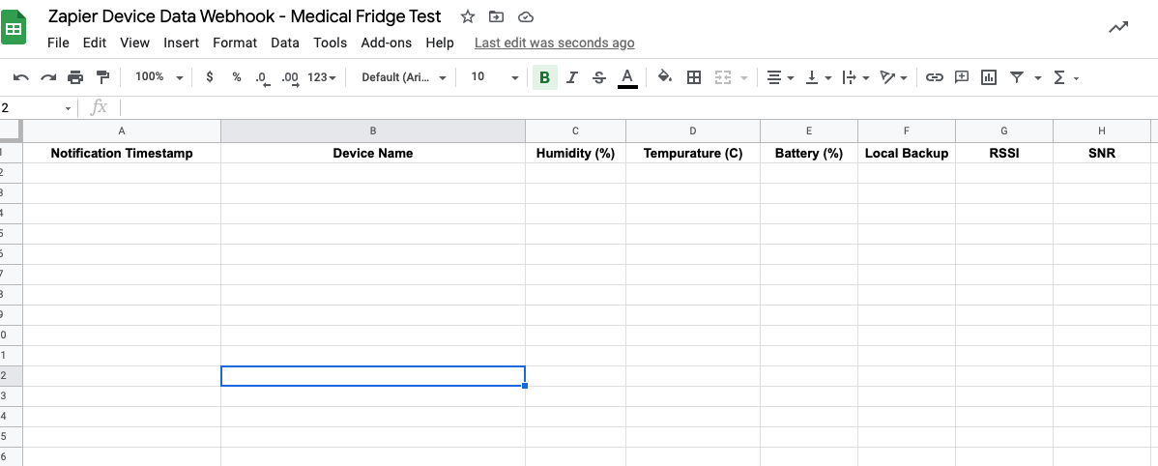
Task: Format cell as percent
Action: 236,76
